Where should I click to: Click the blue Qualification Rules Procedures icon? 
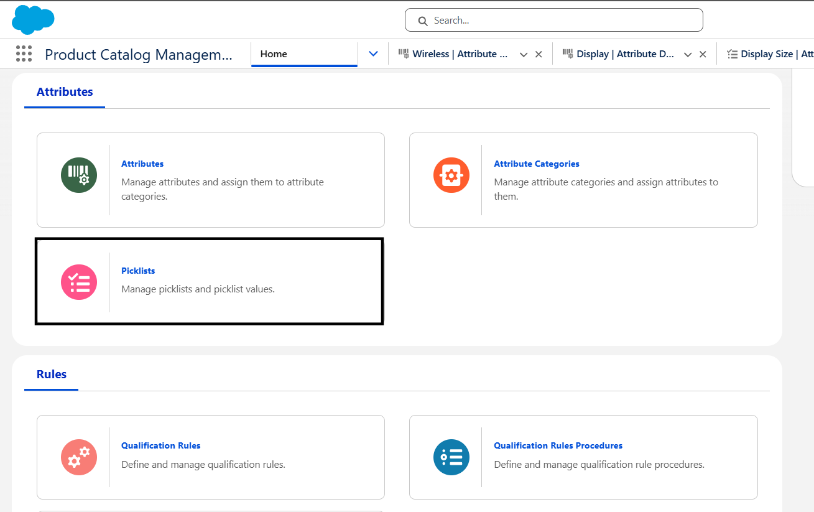[451, 457]
